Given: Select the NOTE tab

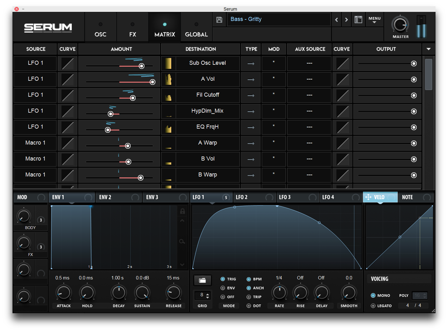Looking at the screenshot, I should tap(416, 197).
